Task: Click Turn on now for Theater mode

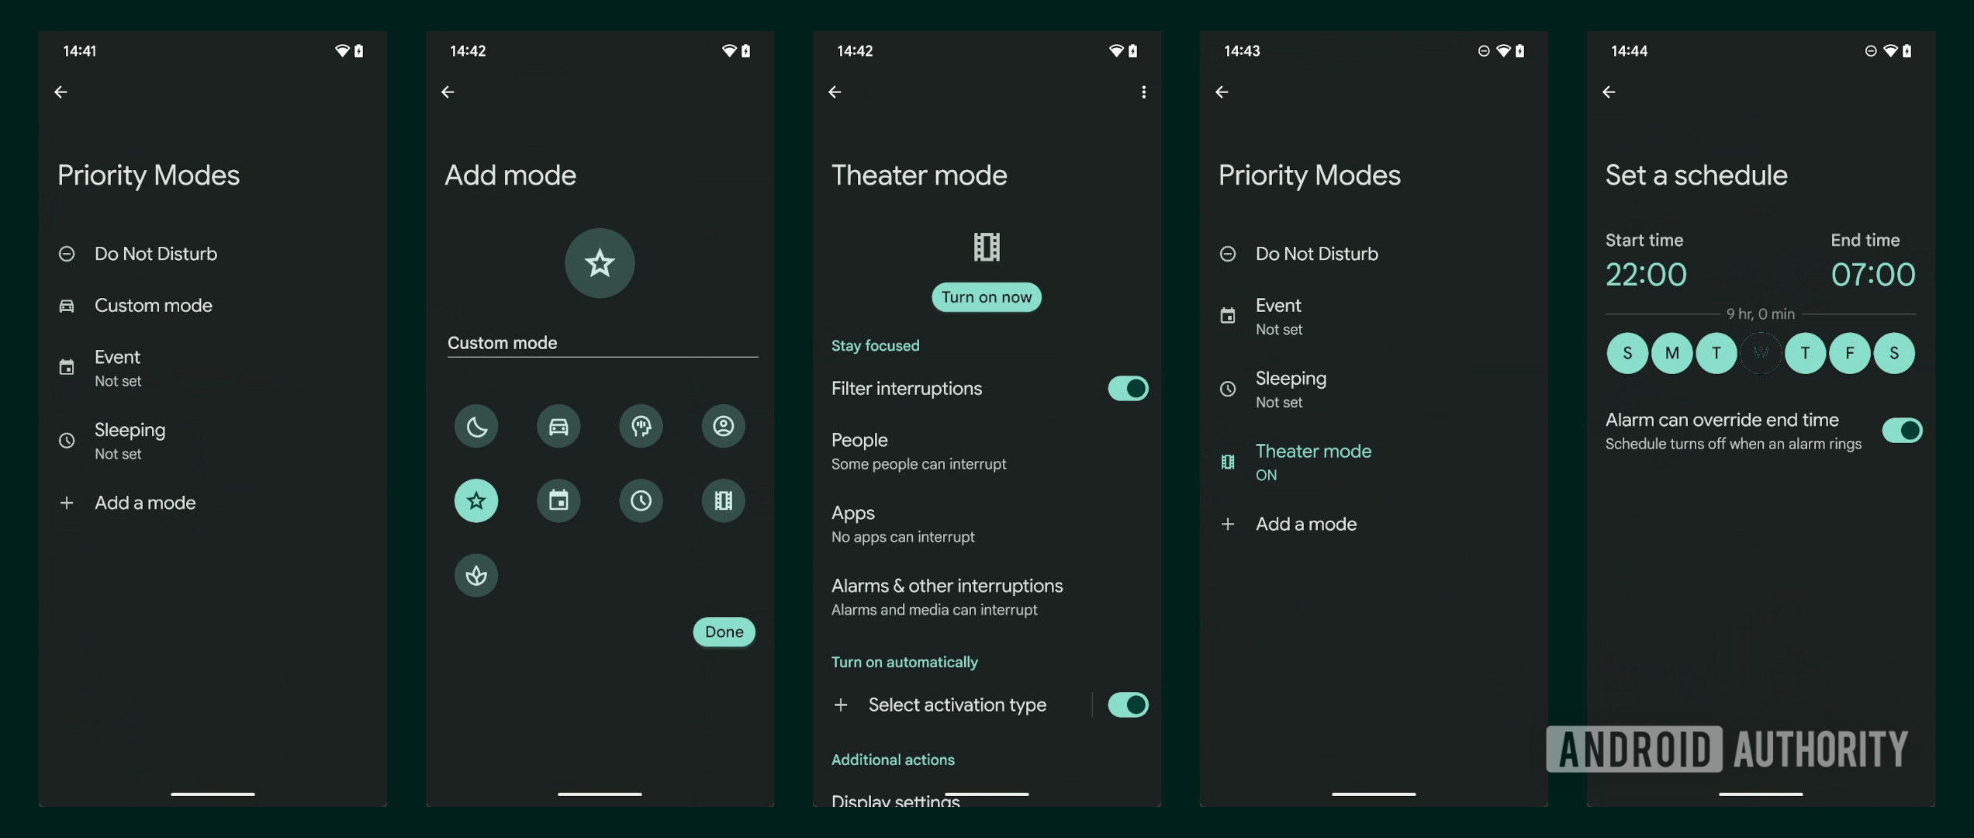Action: pos(987,296)
